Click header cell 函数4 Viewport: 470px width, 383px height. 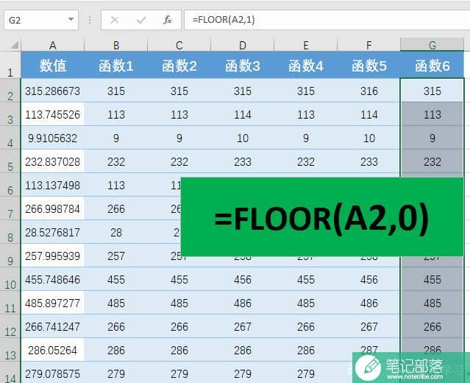[x=306, y=65]
